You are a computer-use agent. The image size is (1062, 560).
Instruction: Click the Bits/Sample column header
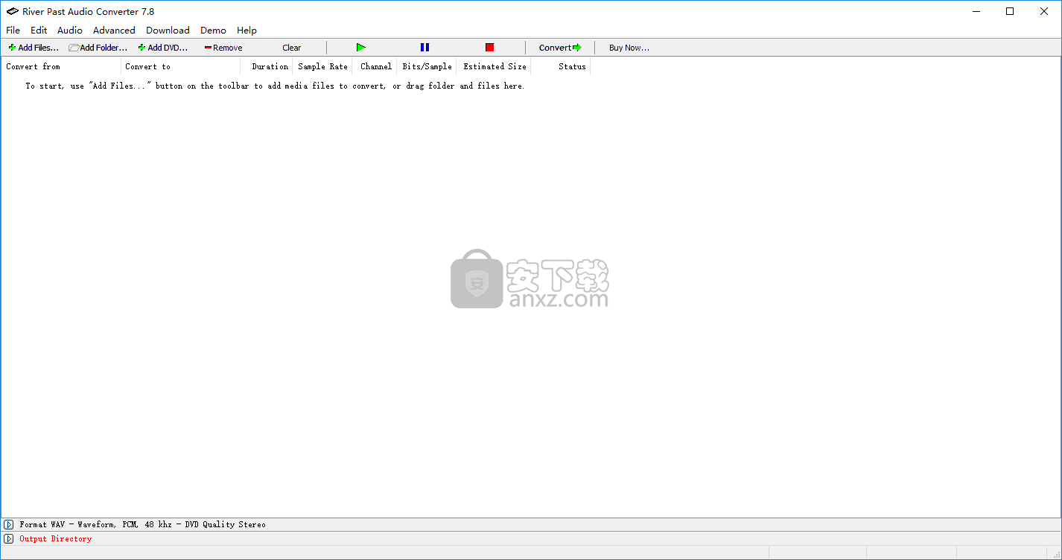(x=427, y=66)
